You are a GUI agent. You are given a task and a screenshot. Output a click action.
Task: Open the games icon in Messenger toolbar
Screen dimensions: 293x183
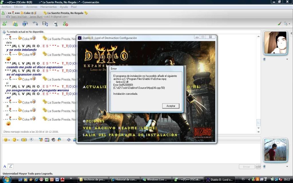(55, 23)
